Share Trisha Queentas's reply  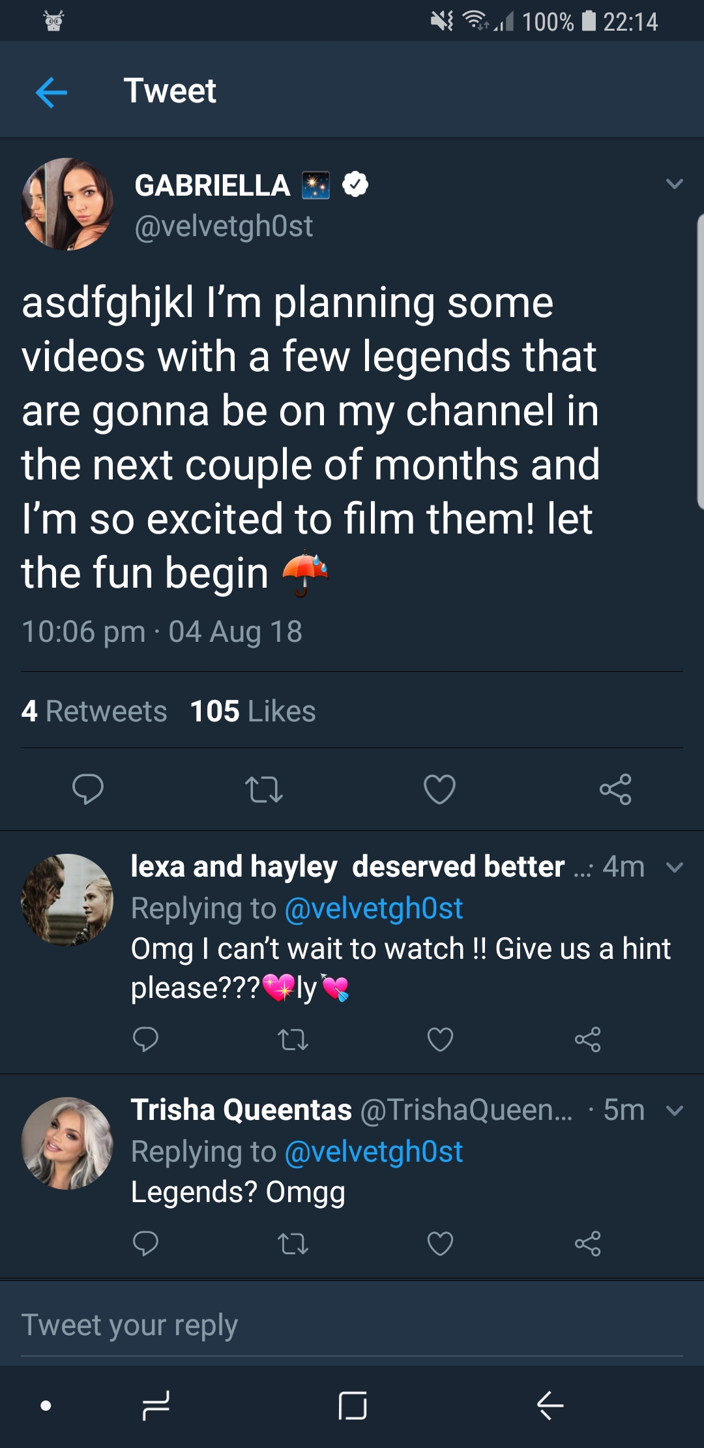(587, 1243)
